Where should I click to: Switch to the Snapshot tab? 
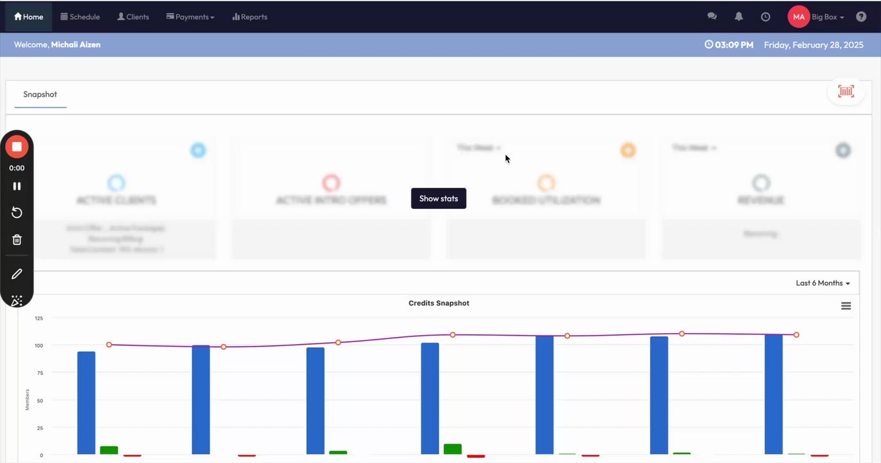coord(41,95)
